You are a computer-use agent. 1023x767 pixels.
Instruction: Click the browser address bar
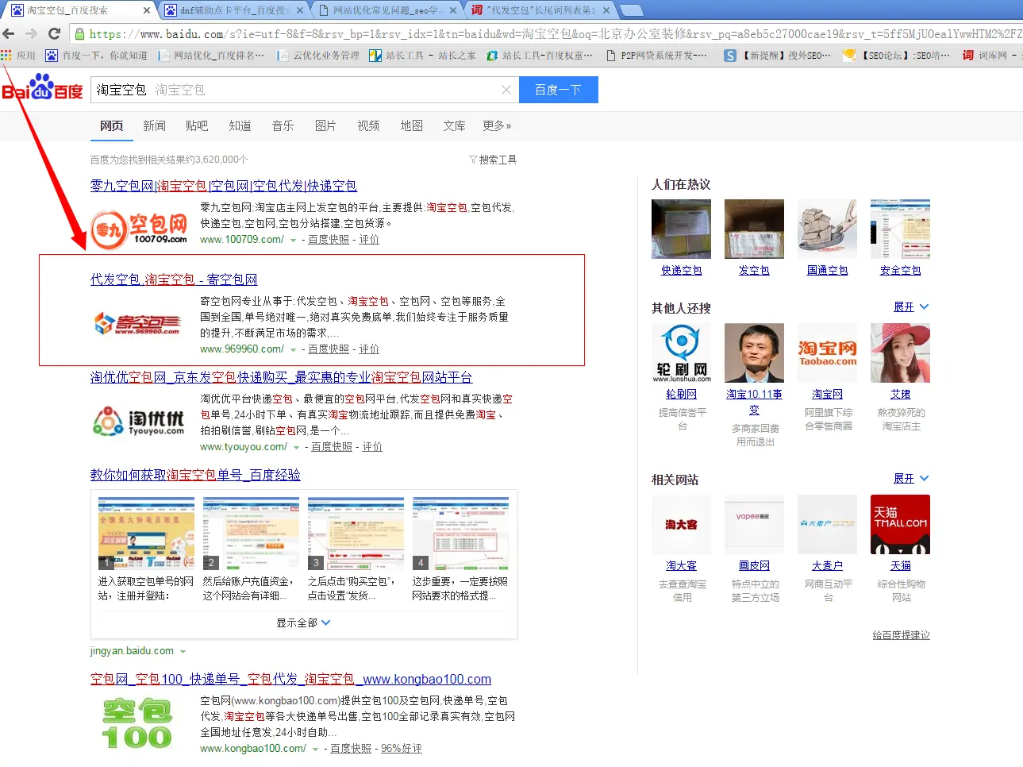[546, 33]
